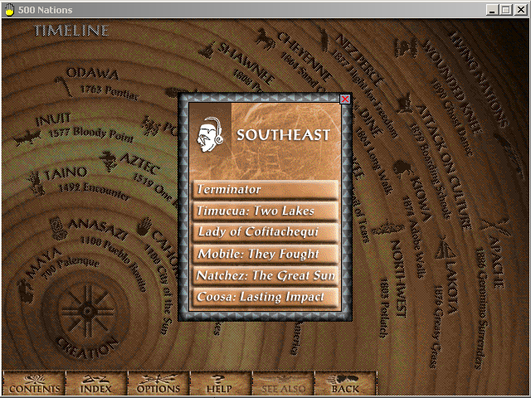Viewport: 531px width, 398px height.
Task: Click '1876 Greasy Grass' event text
Action: (x=437, y=327)
